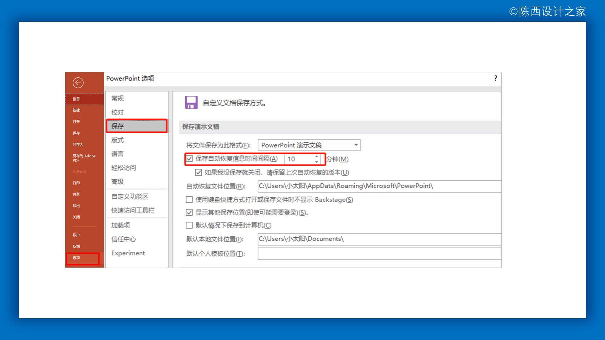Click the AutoRecover minutes field showing 10
The height and width of the screenshot is (340, 605).
coord(299,159)
